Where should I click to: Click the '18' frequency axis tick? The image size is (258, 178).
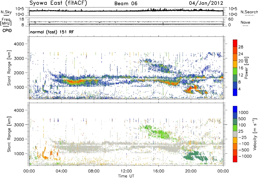[x=22, y=19]
